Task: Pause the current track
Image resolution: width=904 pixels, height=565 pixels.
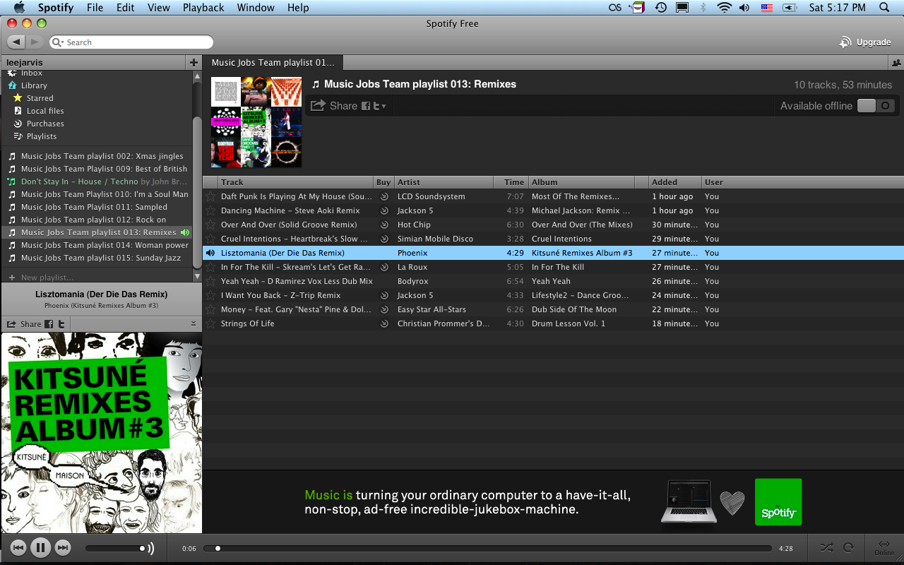Action: tap(40, 547)
